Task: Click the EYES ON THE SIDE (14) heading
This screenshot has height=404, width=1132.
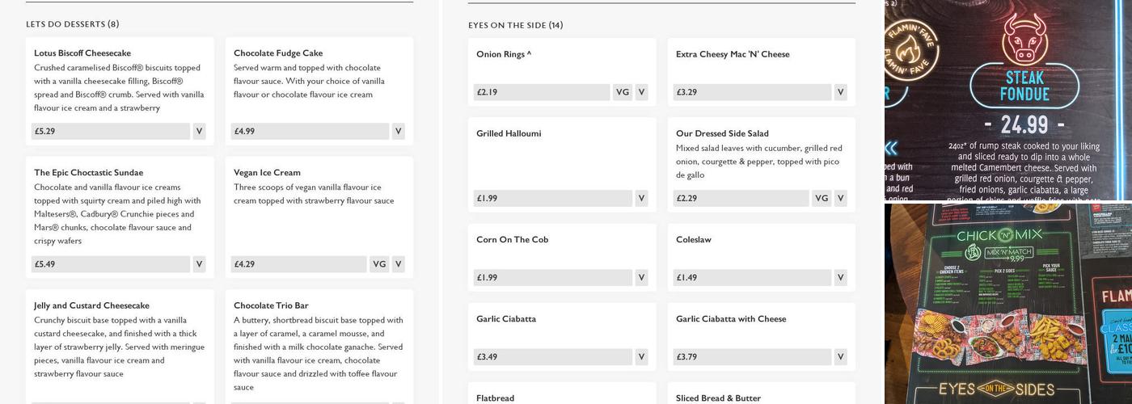Action: click(516, 25)
